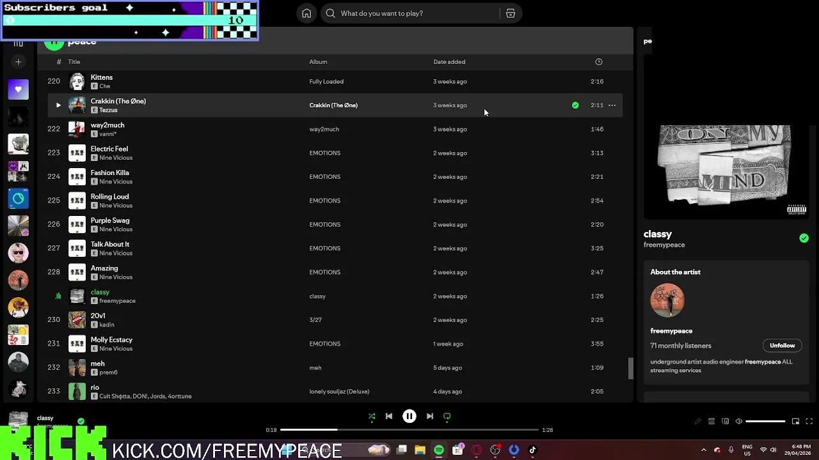This screenshot has width=819, height=460.
Task: Open File Explorer from taskbar
Action: coord(420,450)
